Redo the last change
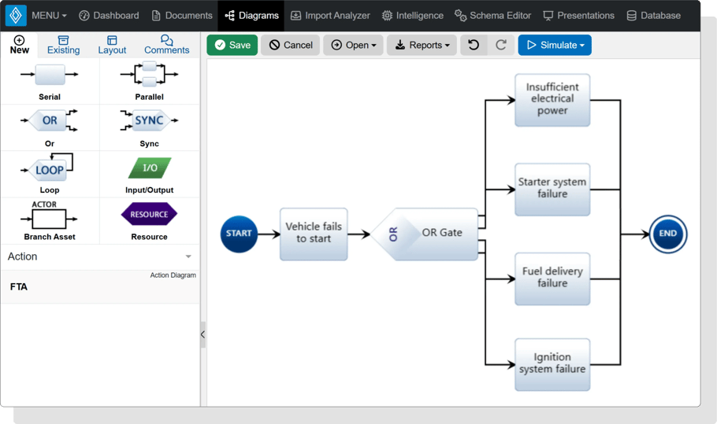Screen dimensions: 717x424 coord(501,45)
